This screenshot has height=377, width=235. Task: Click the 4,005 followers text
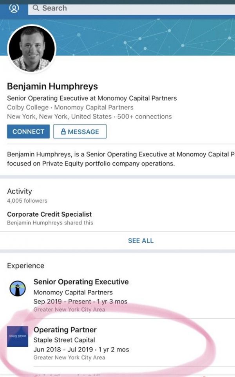27,201
